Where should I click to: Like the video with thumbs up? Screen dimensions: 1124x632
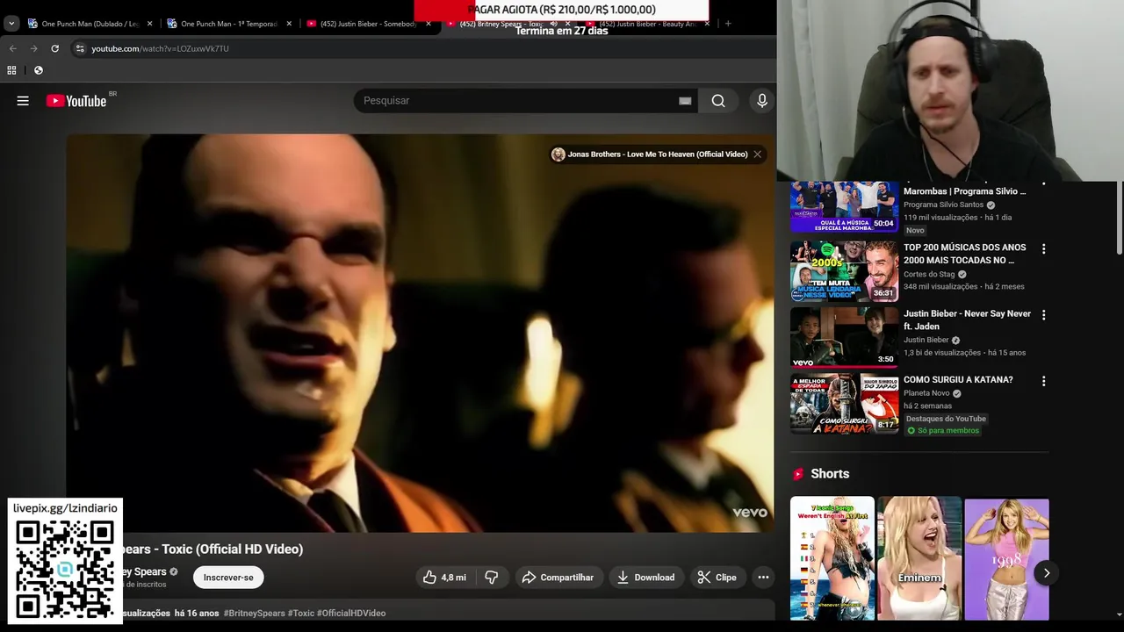[x=445, y=578]
